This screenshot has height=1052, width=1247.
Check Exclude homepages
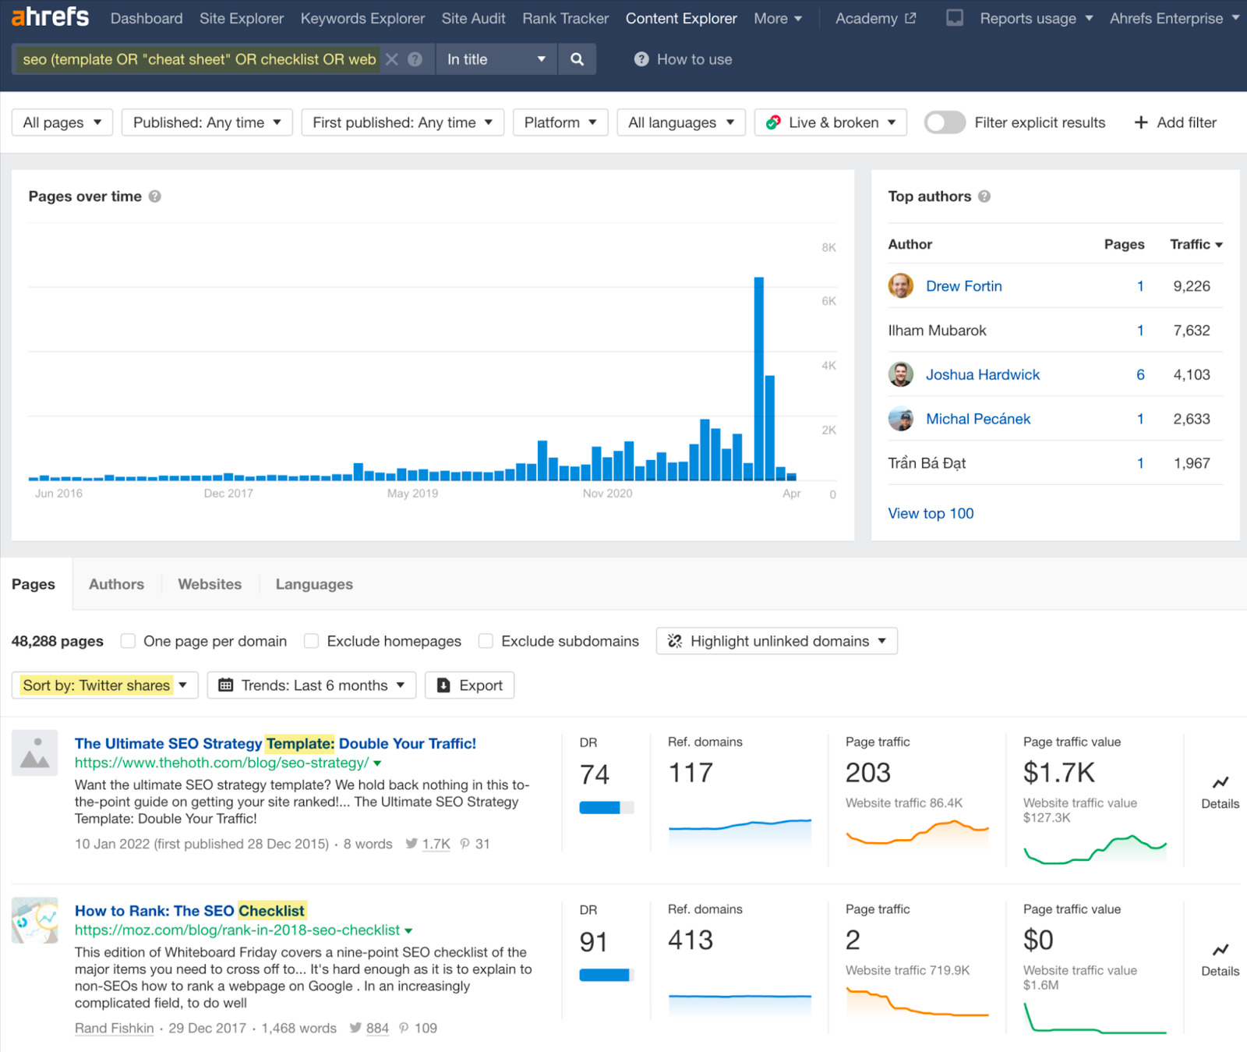(312, 641)
